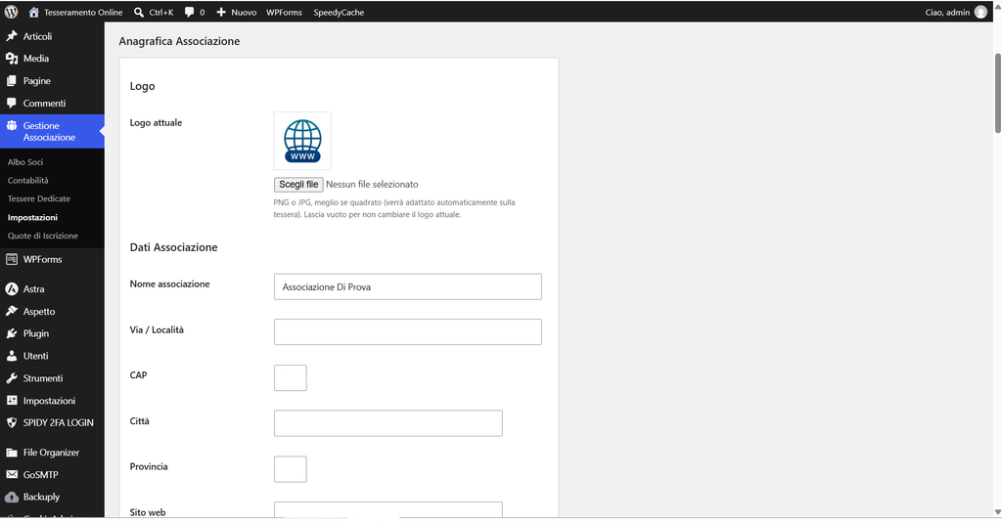Click the Nome associazione input field
Image resolution: width=1002 pixels, height=521 pixels.
pyautogui.click(x=408, y=286)
